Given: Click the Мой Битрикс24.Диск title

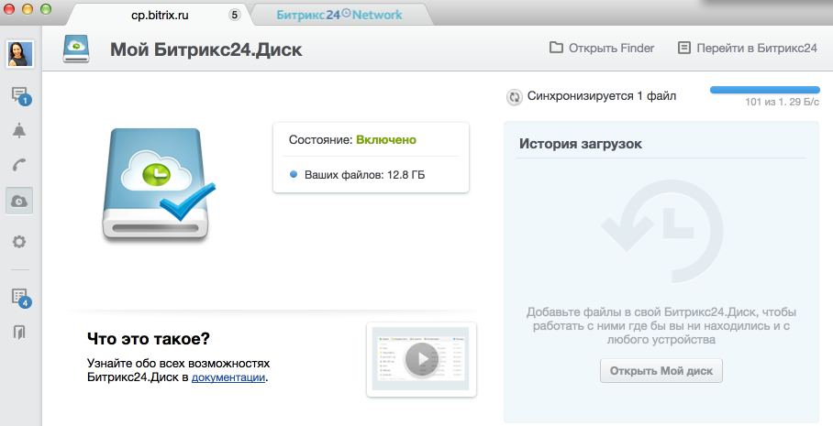Looking at the screenshot, I should point(206,49).
